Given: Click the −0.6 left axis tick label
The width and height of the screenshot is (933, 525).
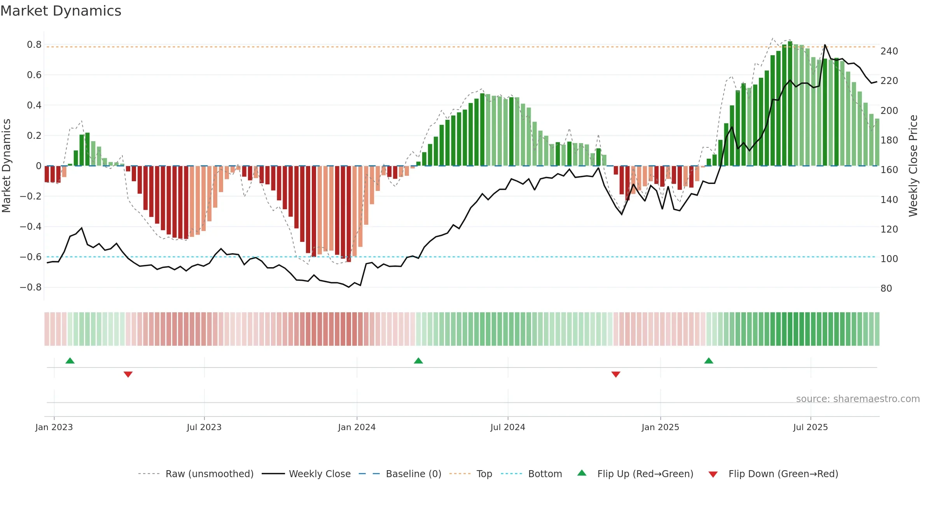Looking at the screenshot, I should pos(31,257).
